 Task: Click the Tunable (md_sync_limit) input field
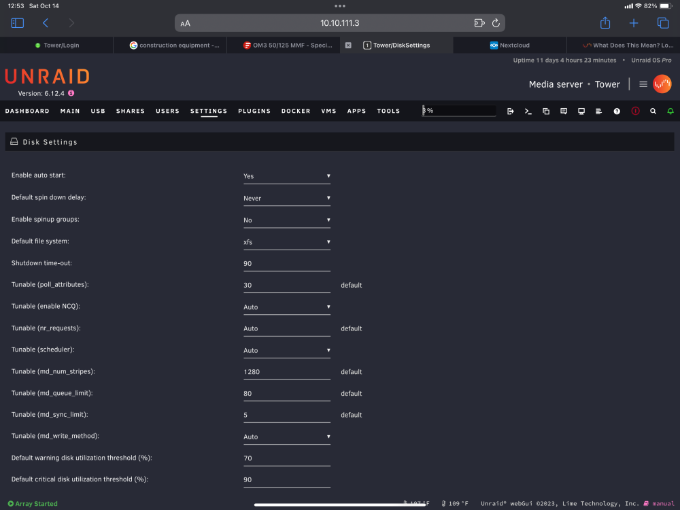pyautogui.click(x=287, y=415)
